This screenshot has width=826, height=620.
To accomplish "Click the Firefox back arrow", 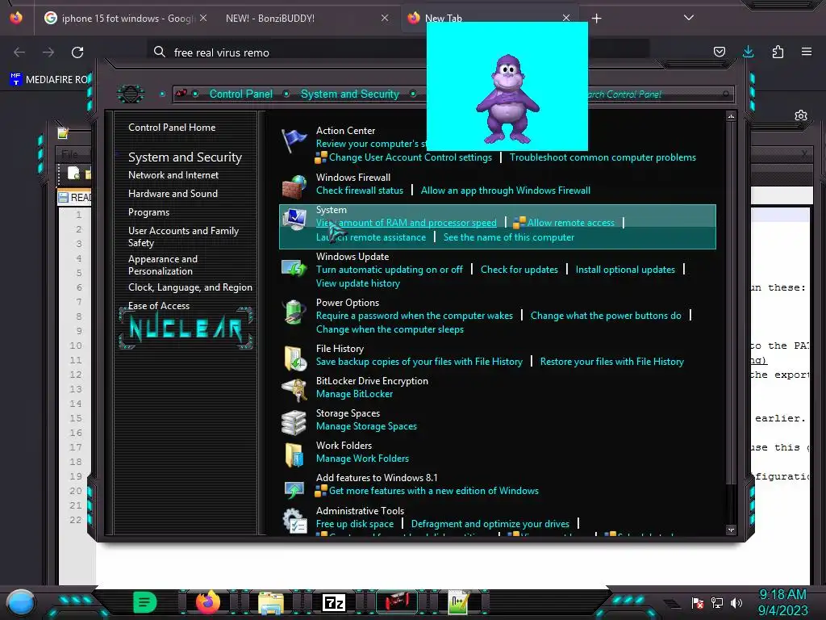I will [x=19, y=52].
